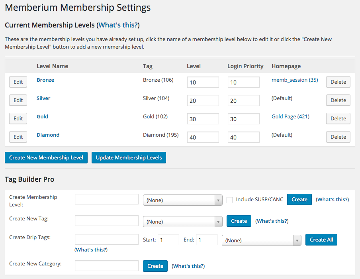Click the Tag Builder Pro heading
Viewport: 360px width, 279px height.
pos(29,179)
